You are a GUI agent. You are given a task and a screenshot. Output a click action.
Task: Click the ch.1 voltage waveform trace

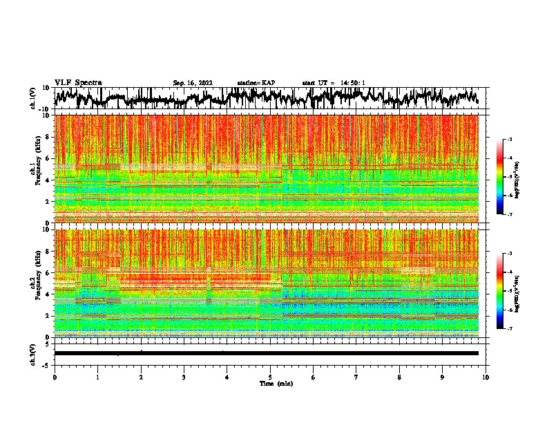point(266,97)
